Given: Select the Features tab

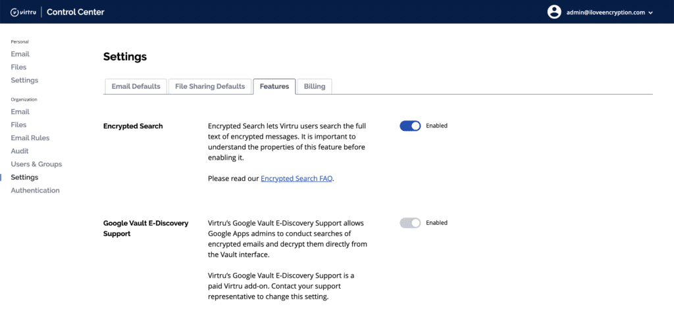Looking at the screenshot, I should pos(274,87).
